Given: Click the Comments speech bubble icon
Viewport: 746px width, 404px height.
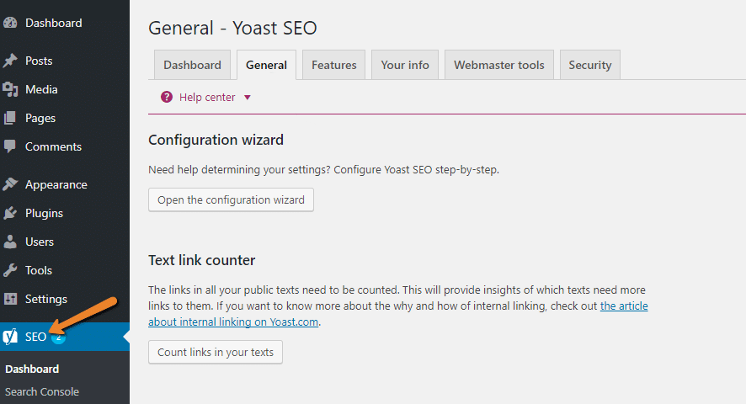Looking at the screenshot, I should pyautogui.click(x=9, y=146).
